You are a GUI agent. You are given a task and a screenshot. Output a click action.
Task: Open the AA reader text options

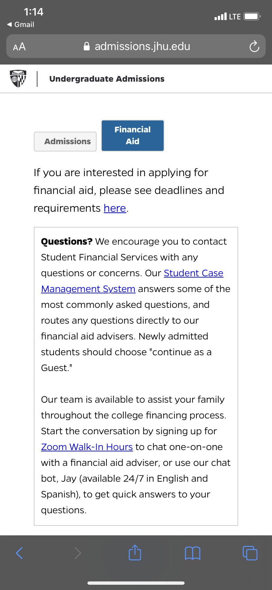point(19,47)
